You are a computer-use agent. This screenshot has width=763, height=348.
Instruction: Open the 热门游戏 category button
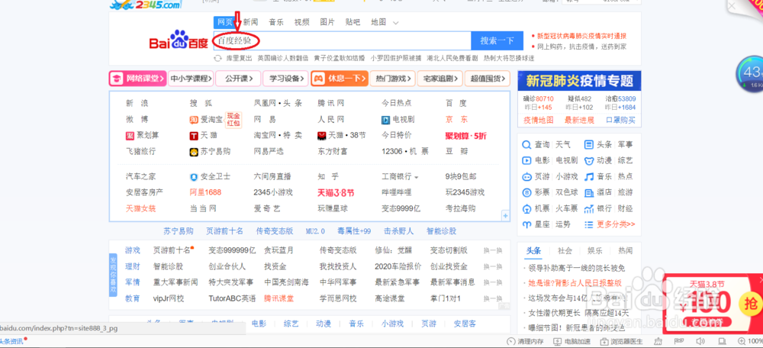click(x=393, y=79)
